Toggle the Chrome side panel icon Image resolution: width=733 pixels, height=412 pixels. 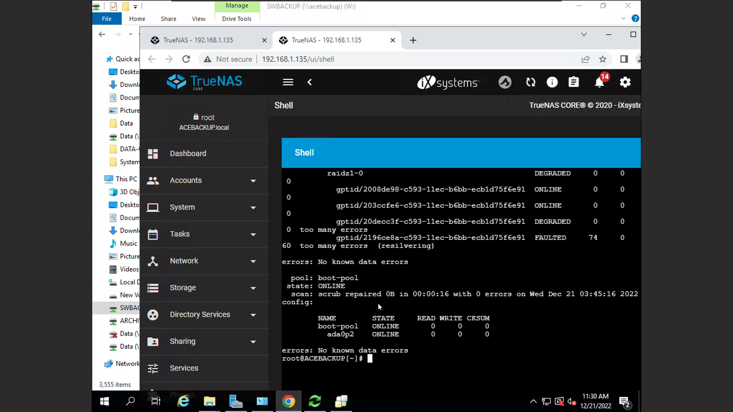click(x=624, y=59)
